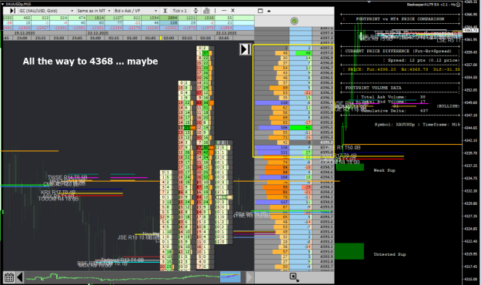Click the 'Untested Sup' label

(389, 254)
